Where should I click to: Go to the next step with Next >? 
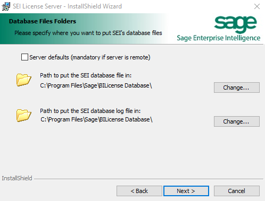[186, 191]
